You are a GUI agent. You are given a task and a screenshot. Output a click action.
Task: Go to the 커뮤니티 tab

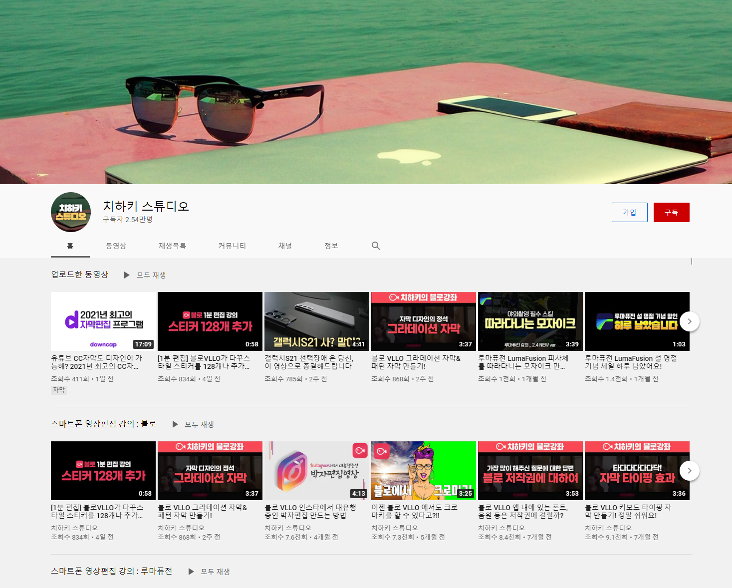pyautogui.click(x=232, y=246)
